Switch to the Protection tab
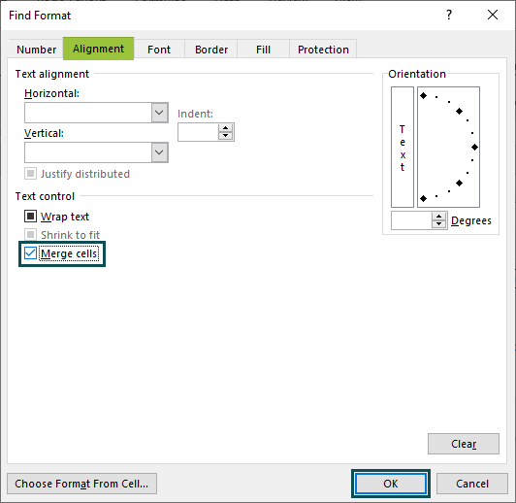Viewport: 516px width, 503px height. pos(323,50)
